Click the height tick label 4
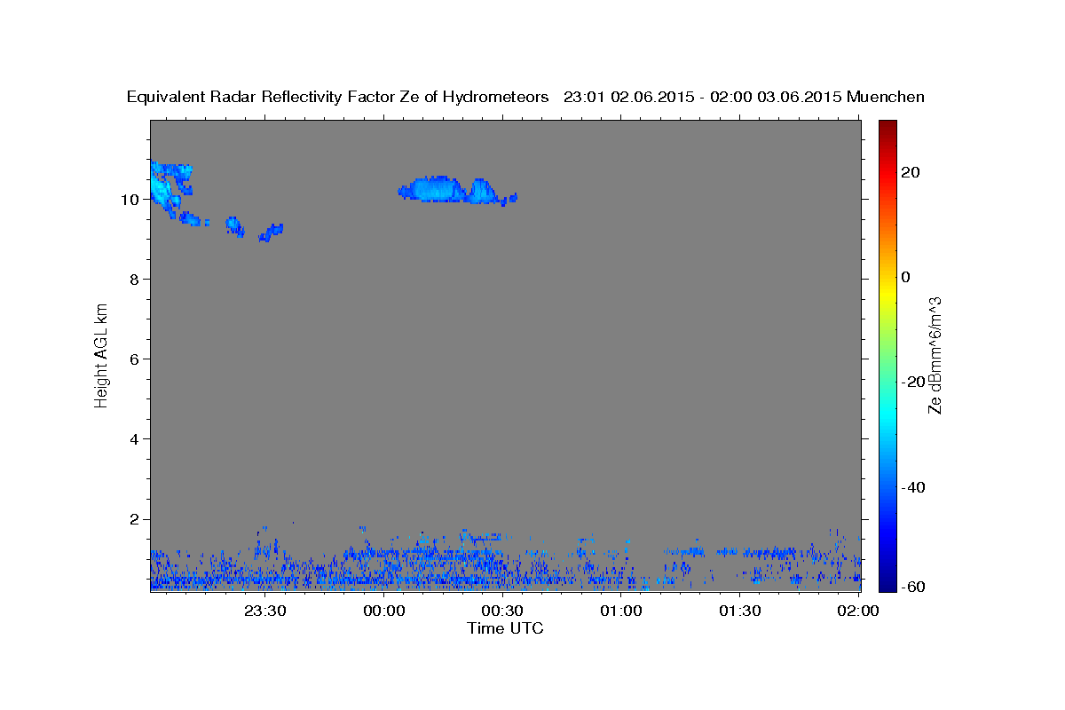 (x=135, y=439)
